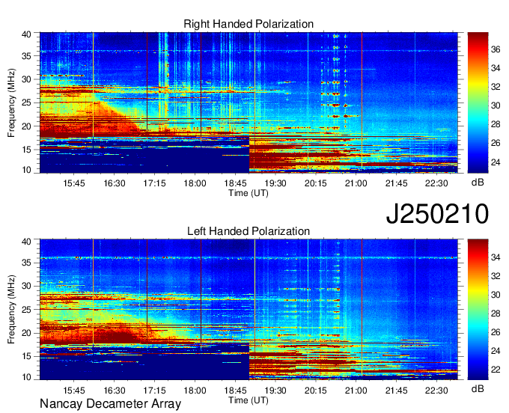The height and width of the screenshot is (413, 509).
Task: Click the Right Handed Polarization plot title
Action: point(249,24)
